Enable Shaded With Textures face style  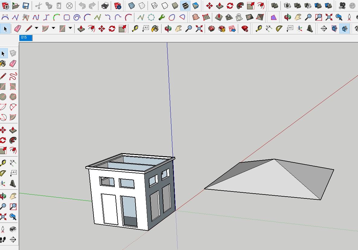point(185,6)
